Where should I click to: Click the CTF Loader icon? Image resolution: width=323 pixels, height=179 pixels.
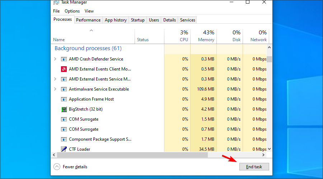pyautogui.click(x=64, y=149)
